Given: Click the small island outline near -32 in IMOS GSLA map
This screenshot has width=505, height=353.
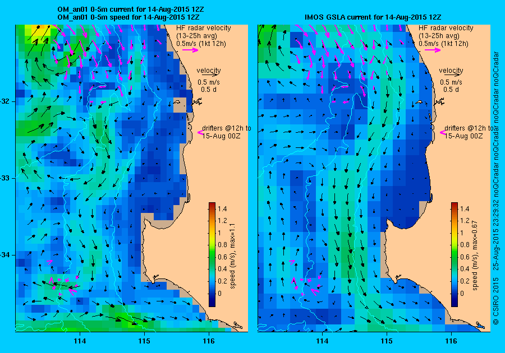Looking at the screenshot, I should click(419, 102).
